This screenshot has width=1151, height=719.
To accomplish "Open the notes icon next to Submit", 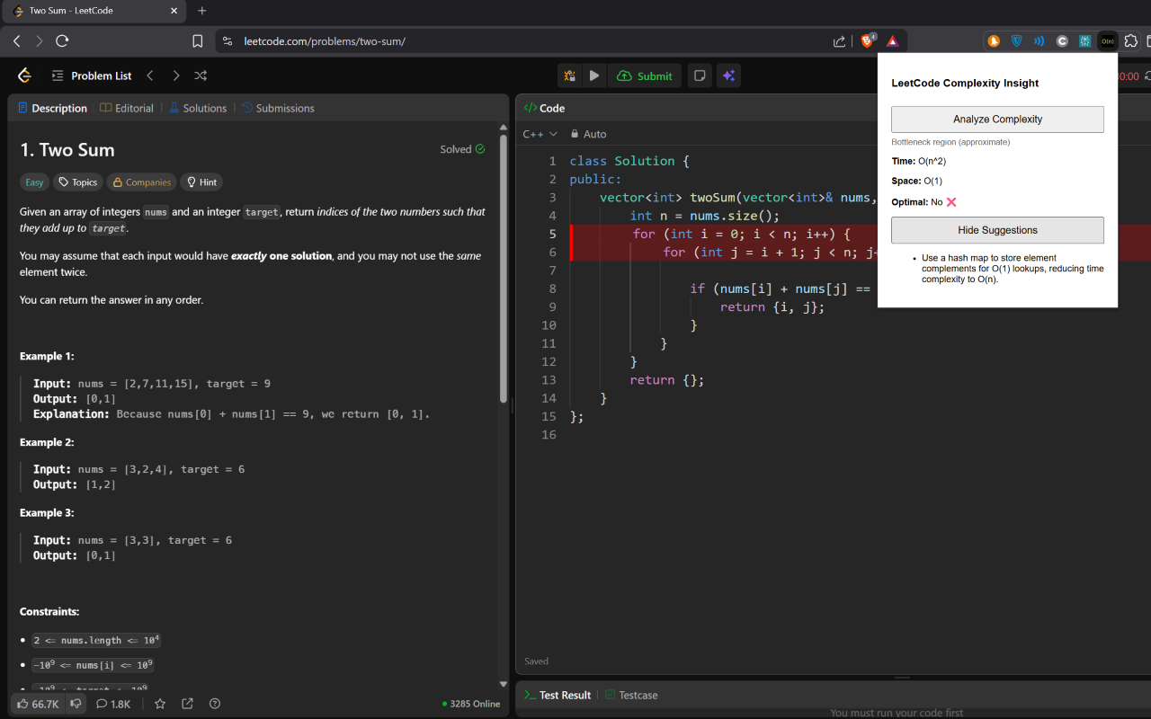I will [x=700, y=76].
